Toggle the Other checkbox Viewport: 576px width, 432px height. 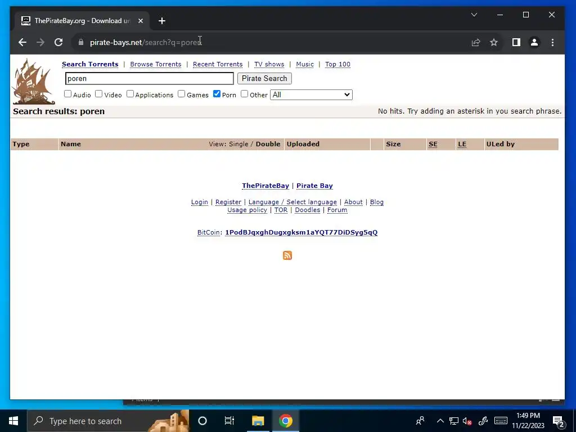244,94
